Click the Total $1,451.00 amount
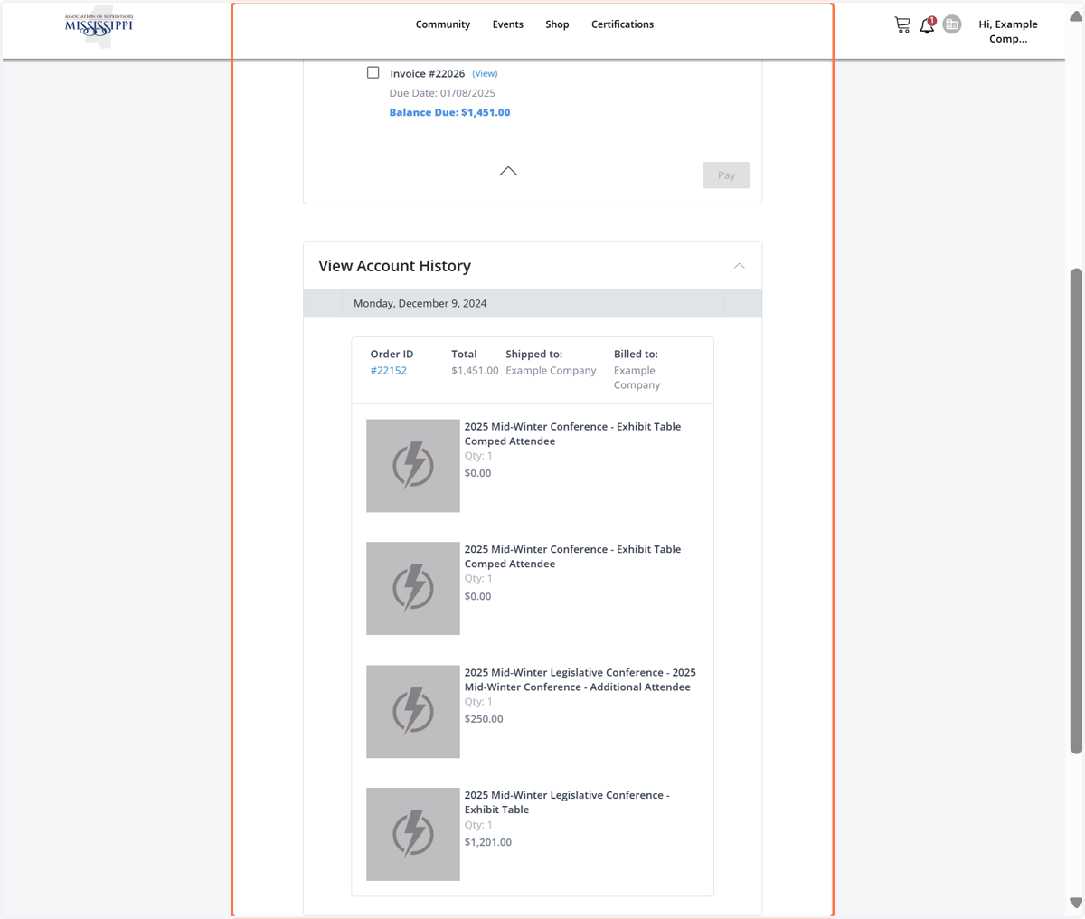Screen dimensions: 1085x919 point(475,370)
